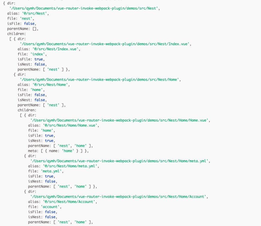Click the isNest: true line
This screenshot has width=261, height=226.
coord(41,141)
